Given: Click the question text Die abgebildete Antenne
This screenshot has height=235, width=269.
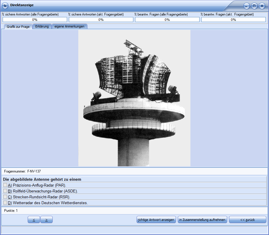Looking at the screenshot, I should (x=42, y=180).
